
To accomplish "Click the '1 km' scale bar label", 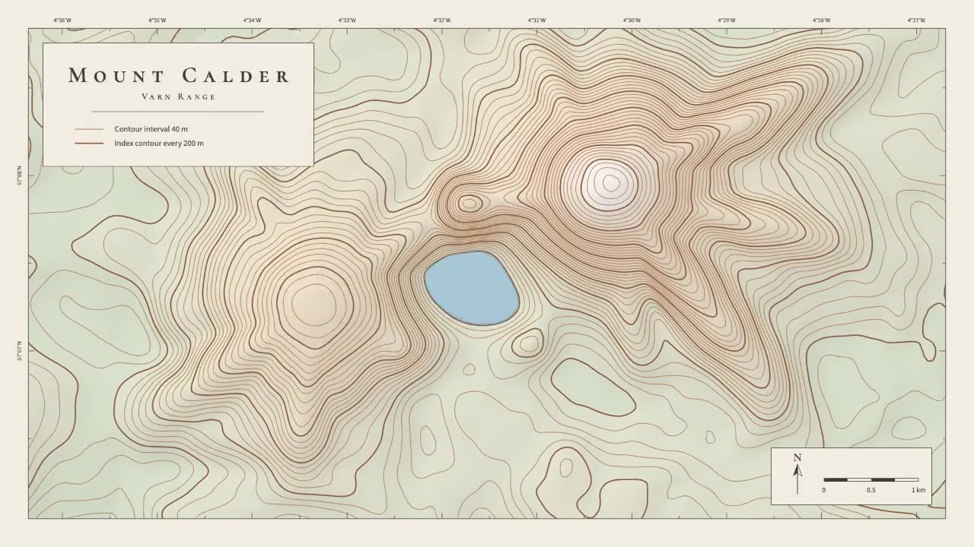I will [918, 490].
